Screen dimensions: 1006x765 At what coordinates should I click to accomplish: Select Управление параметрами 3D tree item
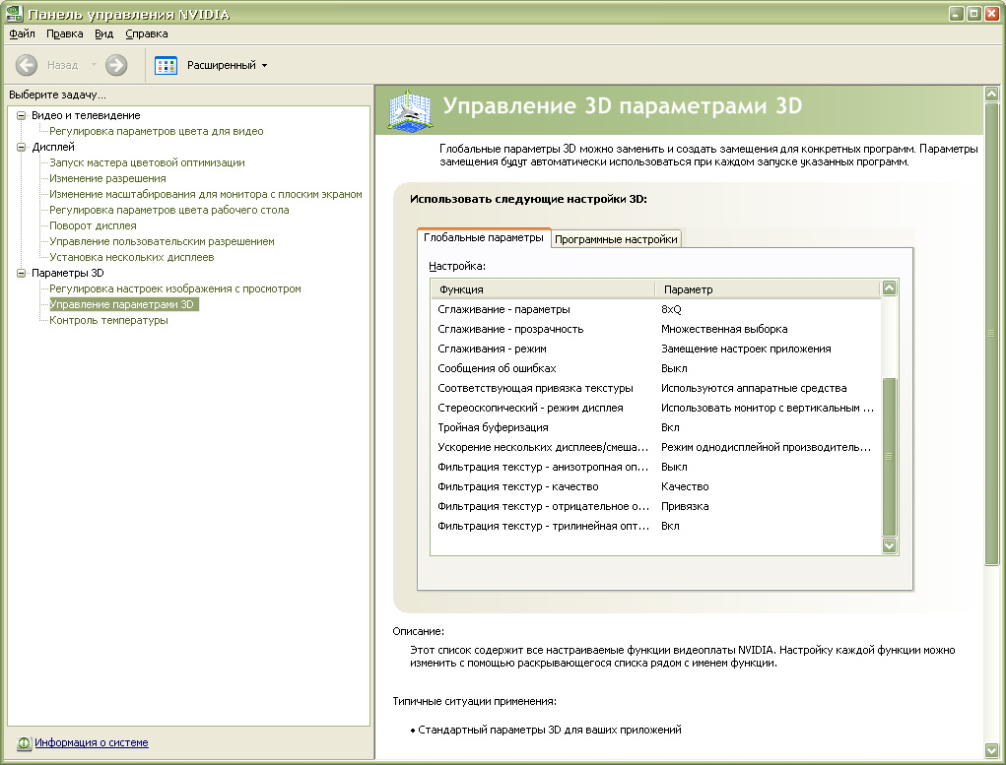coord(124,304)
